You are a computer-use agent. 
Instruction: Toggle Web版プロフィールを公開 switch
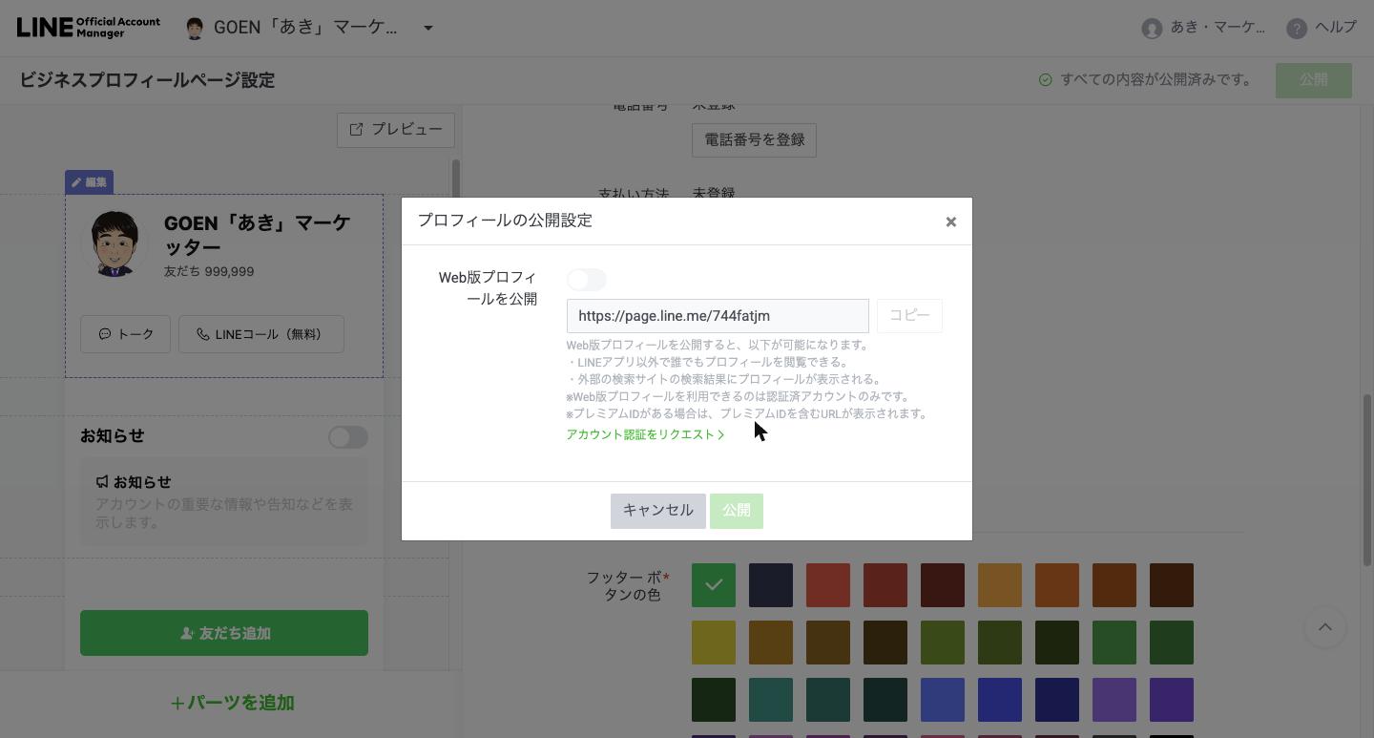pos(586,280)
